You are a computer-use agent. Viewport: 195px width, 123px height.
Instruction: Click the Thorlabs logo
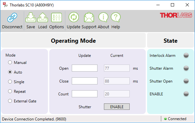tap(176, 15)
